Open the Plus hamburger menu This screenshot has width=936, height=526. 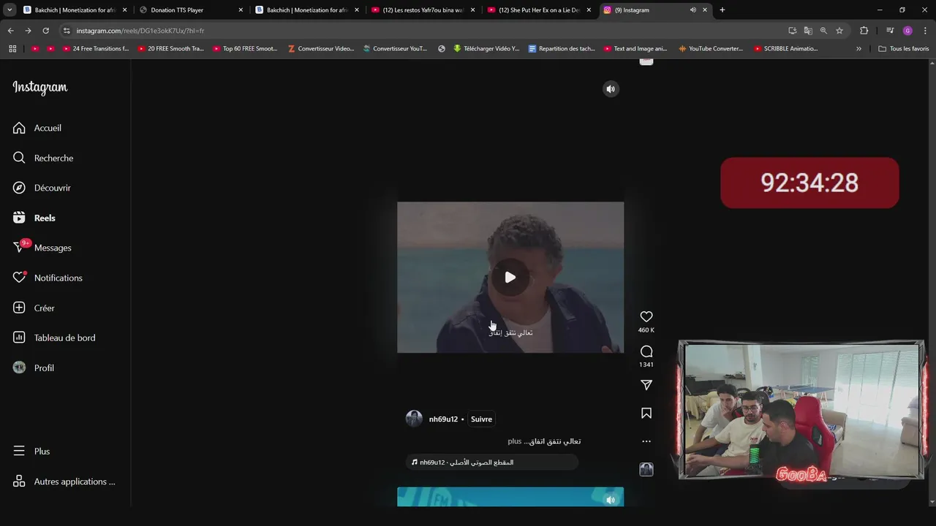(x=31, y=451)
